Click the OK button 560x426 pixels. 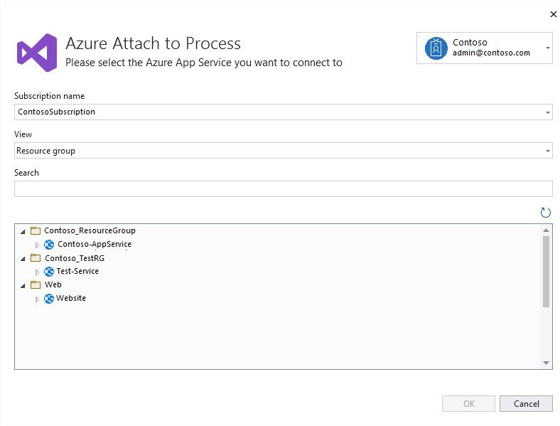click(x=468, y=403)
